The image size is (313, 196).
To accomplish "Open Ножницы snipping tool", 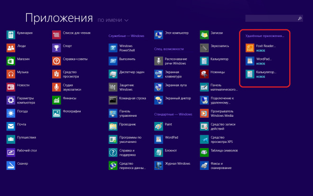I will [204, 74].
